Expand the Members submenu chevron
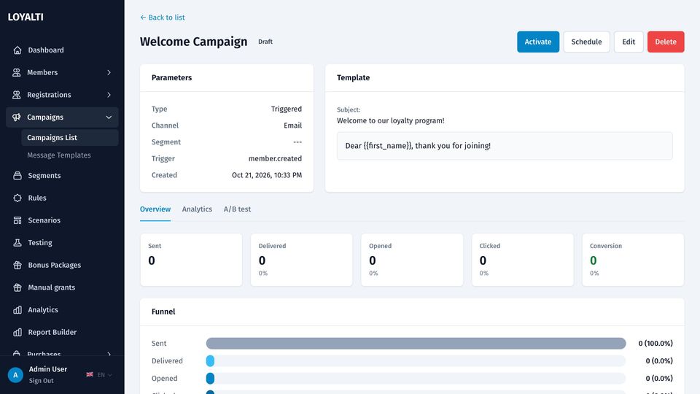The height and width of the screenshot is (394, 700). [x=109, y=72]
